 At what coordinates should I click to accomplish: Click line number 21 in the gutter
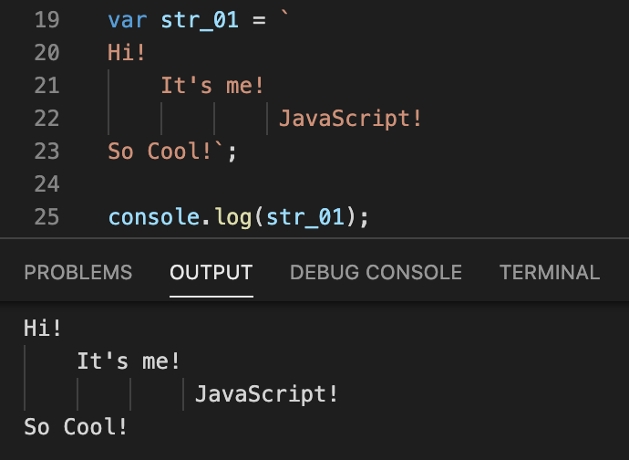pos(46,86)
